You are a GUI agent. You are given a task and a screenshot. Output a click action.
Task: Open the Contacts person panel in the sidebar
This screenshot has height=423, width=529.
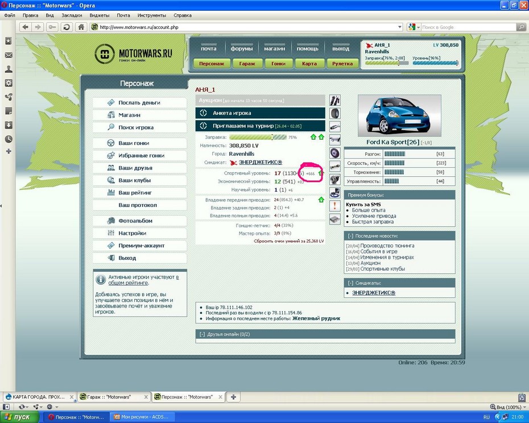[9, 69]
